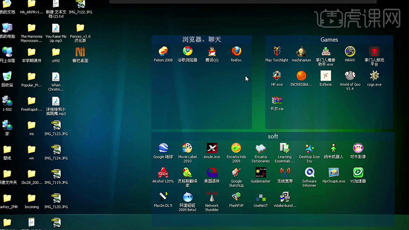The image size is (409, 230).
Task: Open Encarta Dictionaries icon
Action: [x=261, y=148]
